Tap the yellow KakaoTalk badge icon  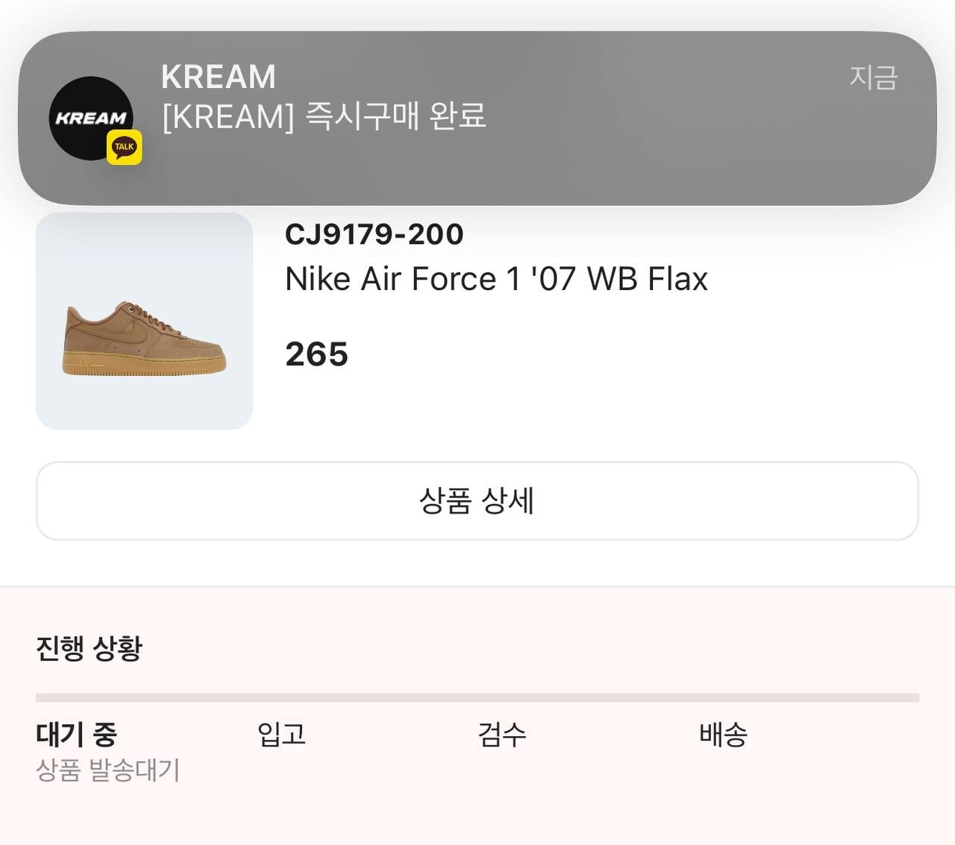[x=124, y=147]
